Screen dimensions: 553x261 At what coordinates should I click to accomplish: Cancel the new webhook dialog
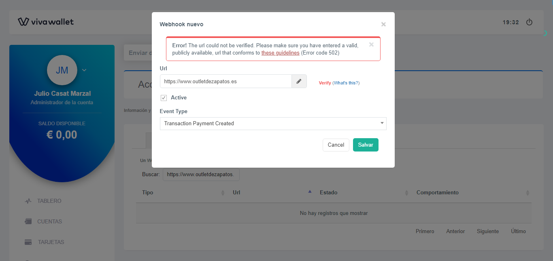(336, 145)
